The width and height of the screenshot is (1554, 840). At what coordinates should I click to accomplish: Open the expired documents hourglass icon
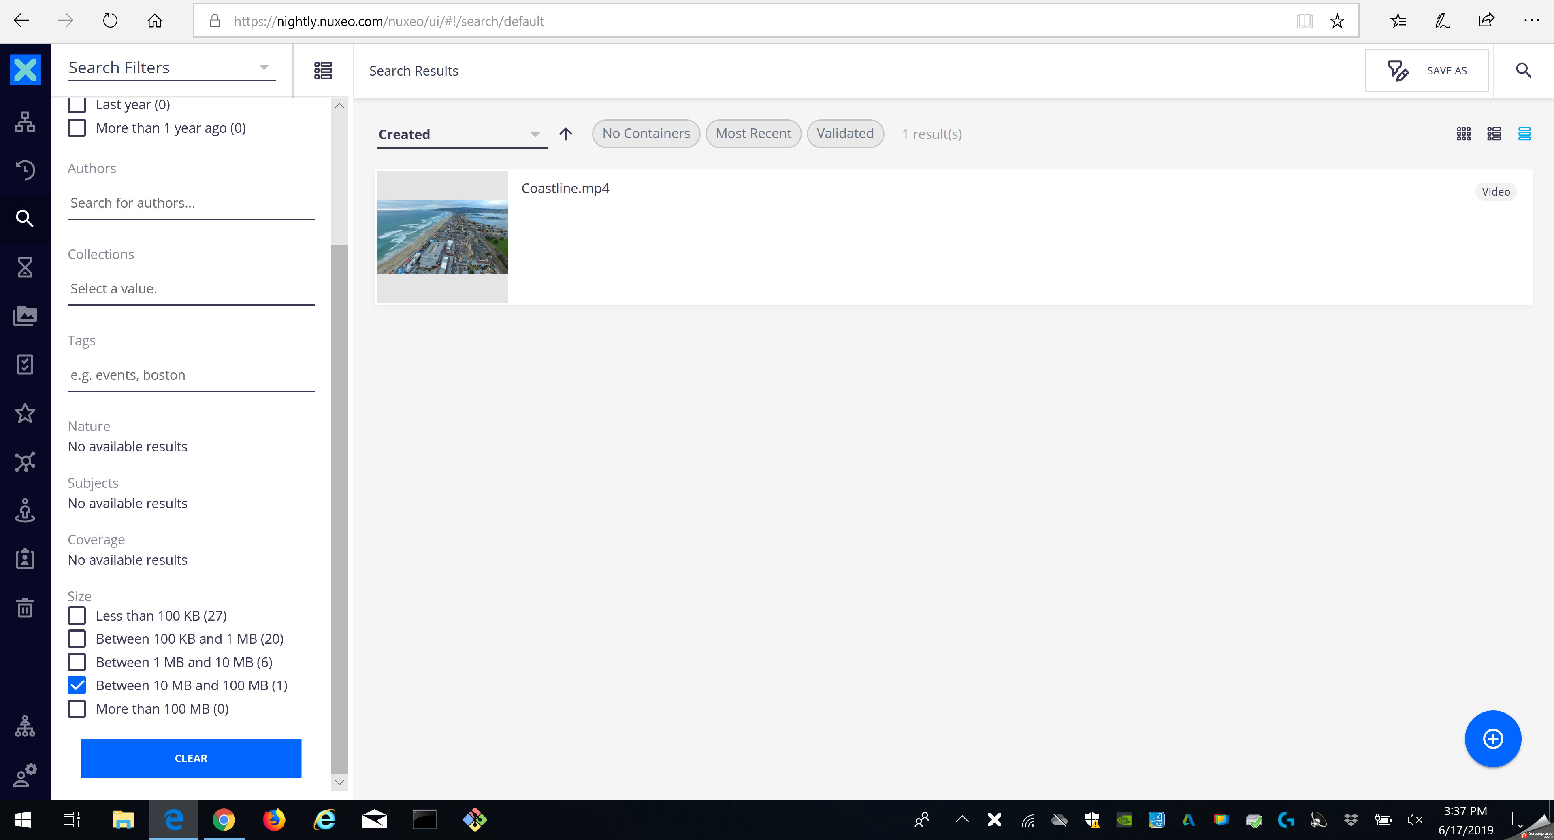tap(25, 266)
